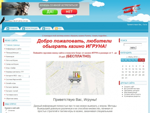Viewport: 150px width, 113px height.
Task: Click the Гость guest name in greeting
Action: (145, 25)
